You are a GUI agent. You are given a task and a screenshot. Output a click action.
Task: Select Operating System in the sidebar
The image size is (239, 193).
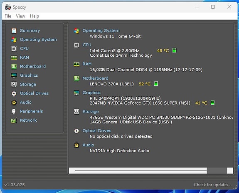38,40
